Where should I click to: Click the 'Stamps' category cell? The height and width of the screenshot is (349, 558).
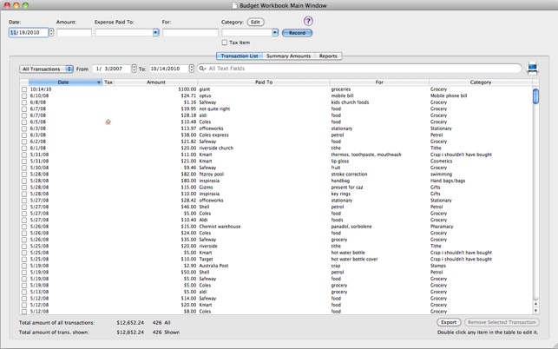point(437,266)
